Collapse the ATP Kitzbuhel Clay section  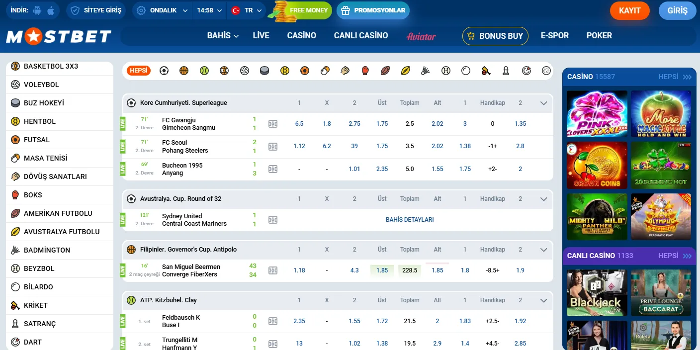543,300
